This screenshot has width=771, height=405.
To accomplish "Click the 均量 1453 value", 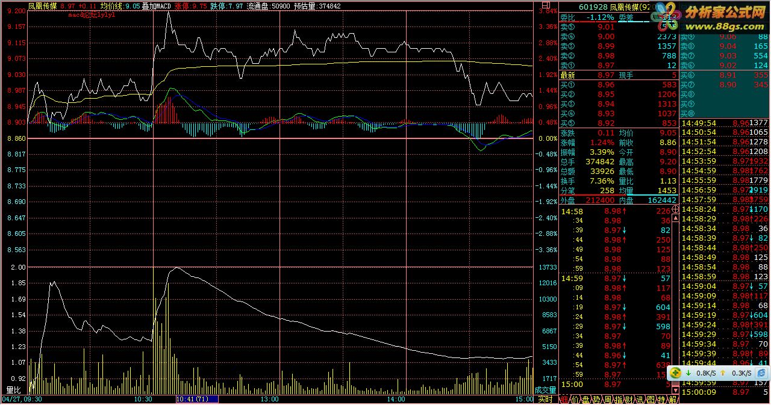I will (667, 191).
